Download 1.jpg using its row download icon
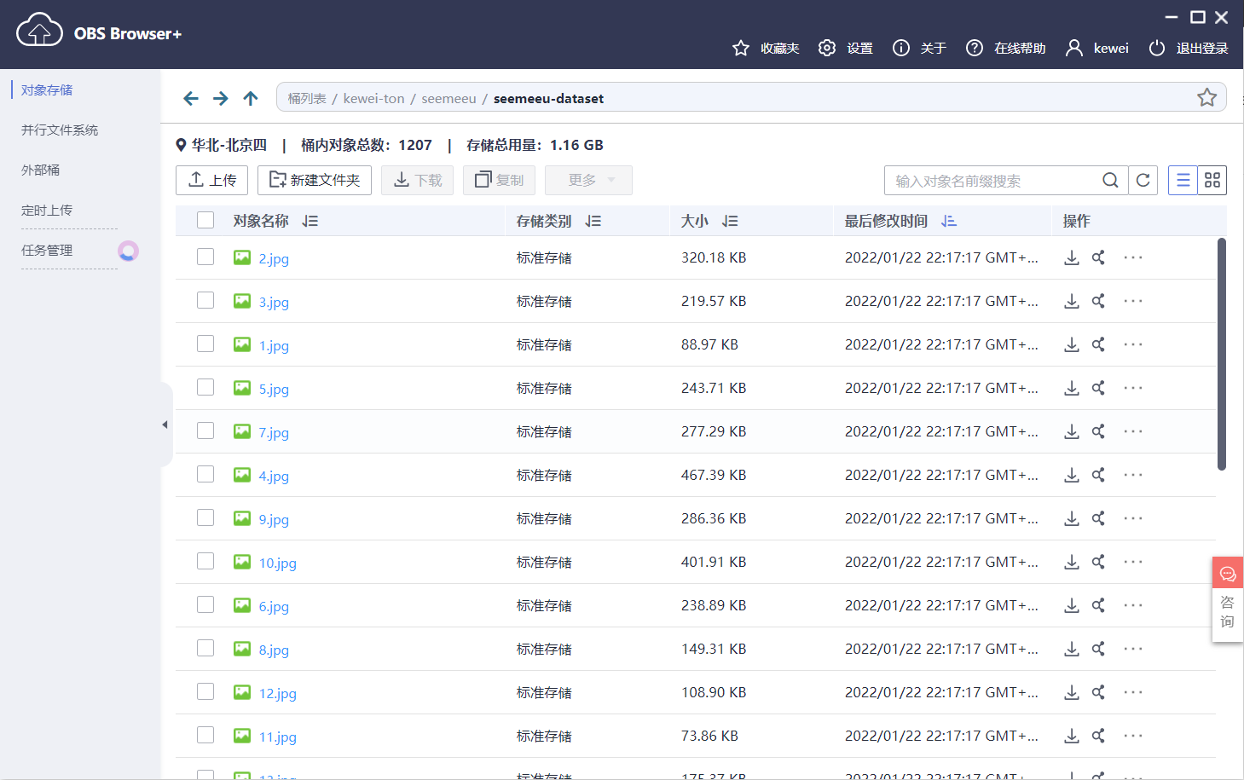The width and height of the screenshot is (1244, 780). point(1072,344)
